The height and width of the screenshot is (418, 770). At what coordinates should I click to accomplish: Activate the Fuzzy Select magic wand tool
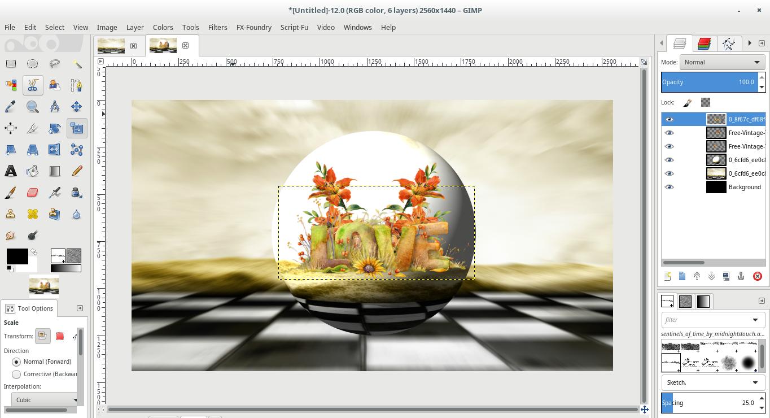point(77,64)
